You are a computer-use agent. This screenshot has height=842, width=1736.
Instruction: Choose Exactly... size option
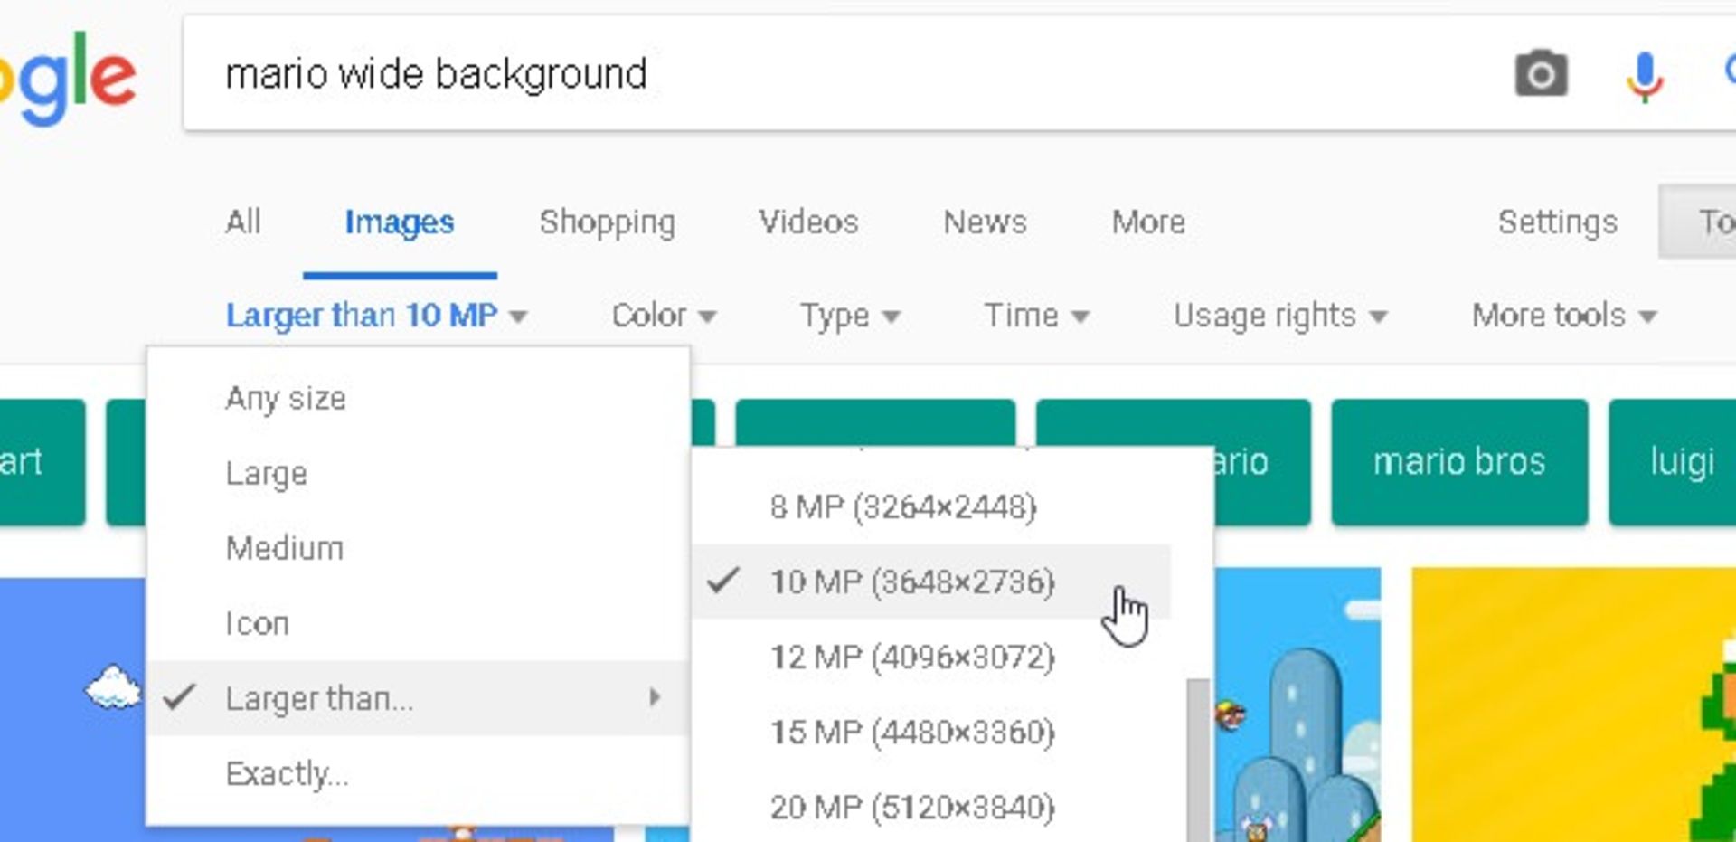click(418, 773)
